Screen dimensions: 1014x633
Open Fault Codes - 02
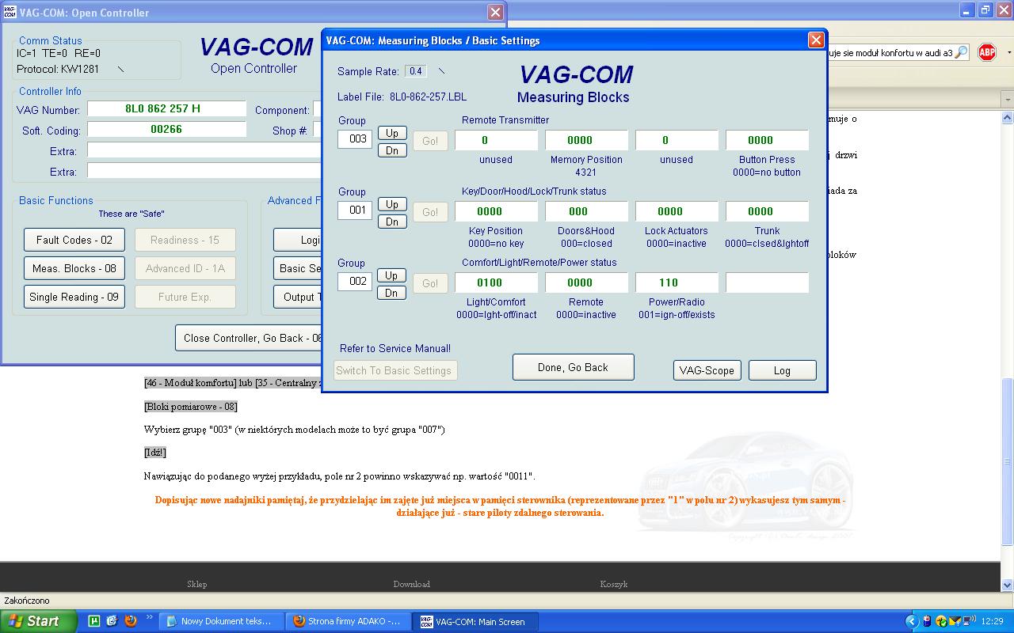coord(74,240)
